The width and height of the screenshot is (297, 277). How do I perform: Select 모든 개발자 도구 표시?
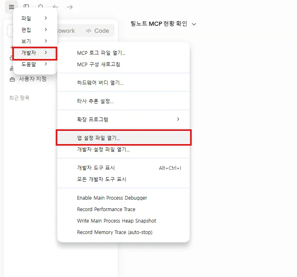(x=123, y=179)
